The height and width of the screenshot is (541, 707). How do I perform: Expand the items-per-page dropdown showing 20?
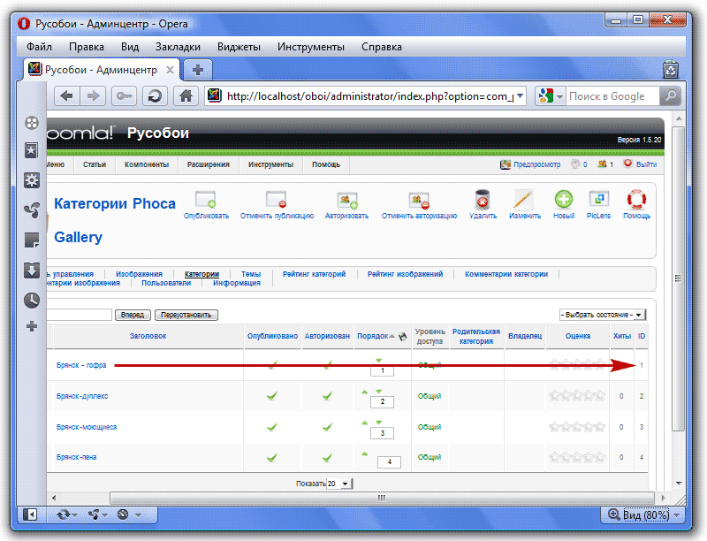[x=338, y=484]
